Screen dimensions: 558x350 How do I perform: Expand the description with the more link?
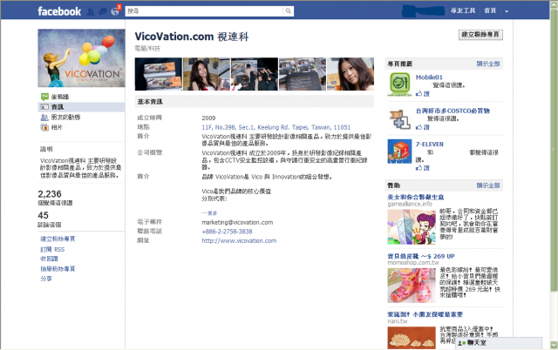coord(209,213)
